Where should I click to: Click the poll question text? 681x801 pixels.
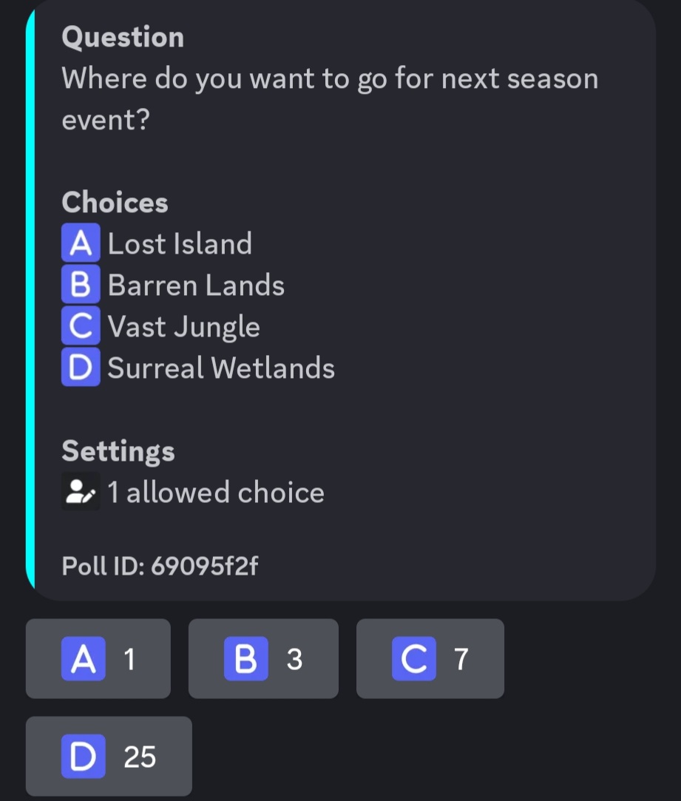pos(330,99)
